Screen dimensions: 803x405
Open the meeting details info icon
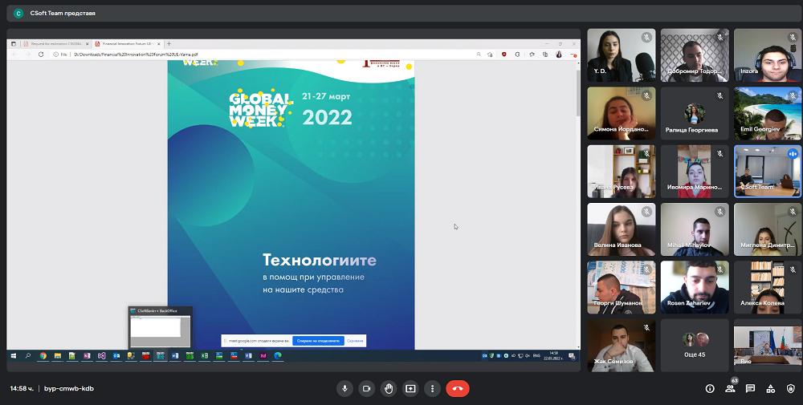point(710,389)
